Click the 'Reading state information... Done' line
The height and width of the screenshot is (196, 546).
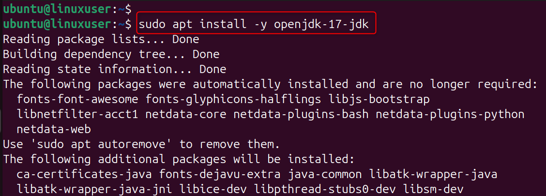tap(114, 69)
